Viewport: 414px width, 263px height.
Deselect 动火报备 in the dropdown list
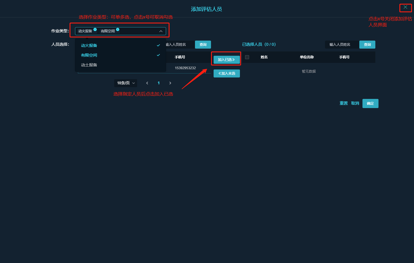click(121, 45)
